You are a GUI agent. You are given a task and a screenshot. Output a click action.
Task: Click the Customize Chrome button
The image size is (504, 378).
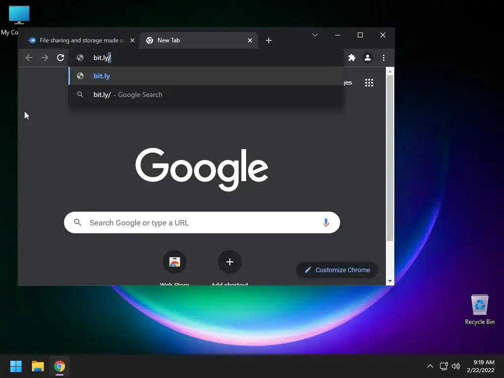pyautogui.click(x=337, y=270)
